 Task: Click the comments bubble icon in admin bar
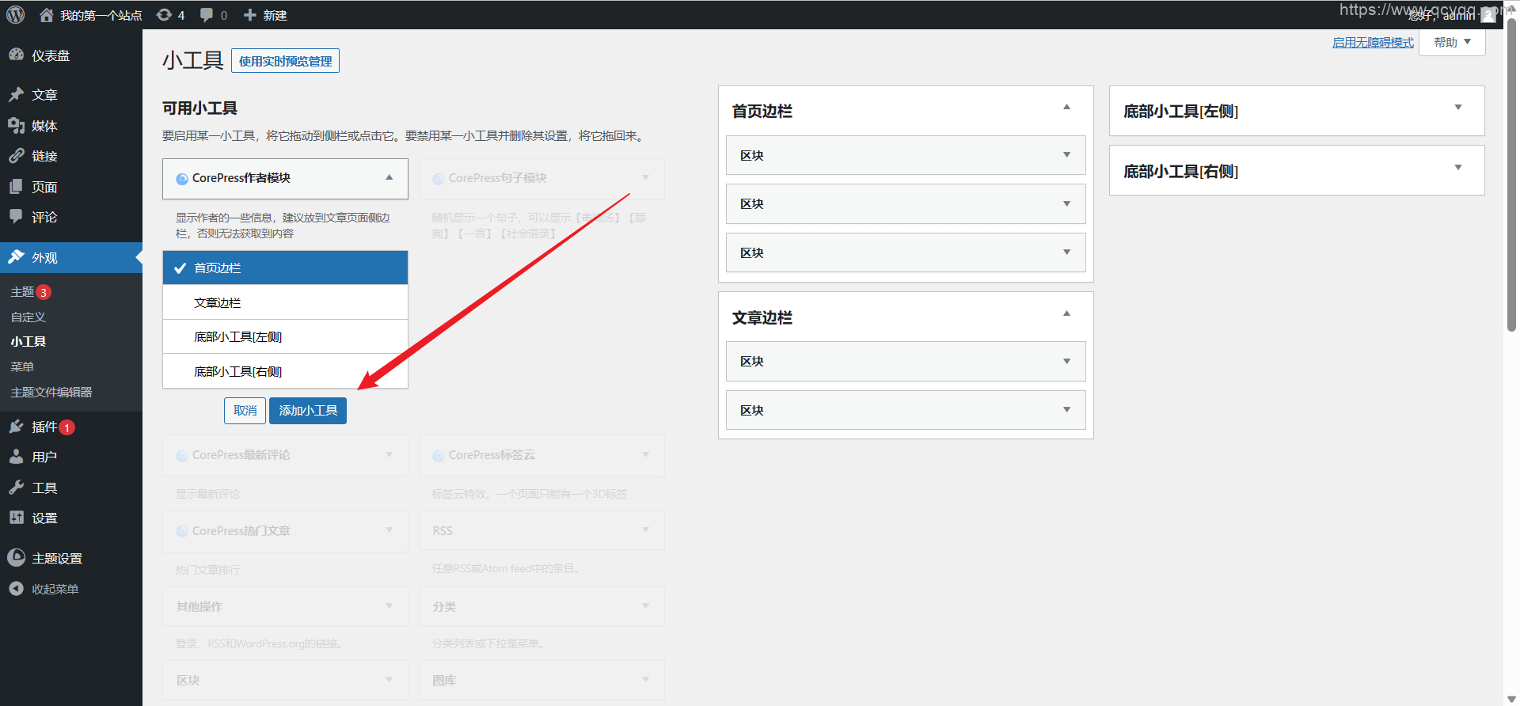click(x=207, y=15)
